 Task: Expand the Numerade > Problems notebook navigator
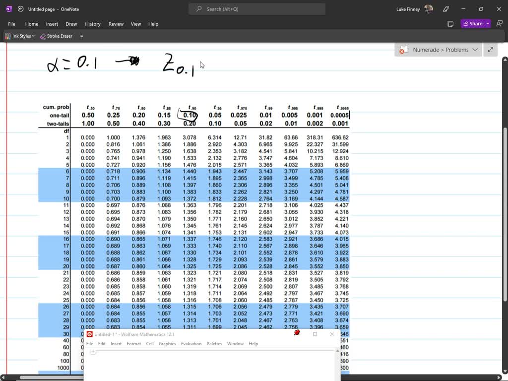point(439,50)
